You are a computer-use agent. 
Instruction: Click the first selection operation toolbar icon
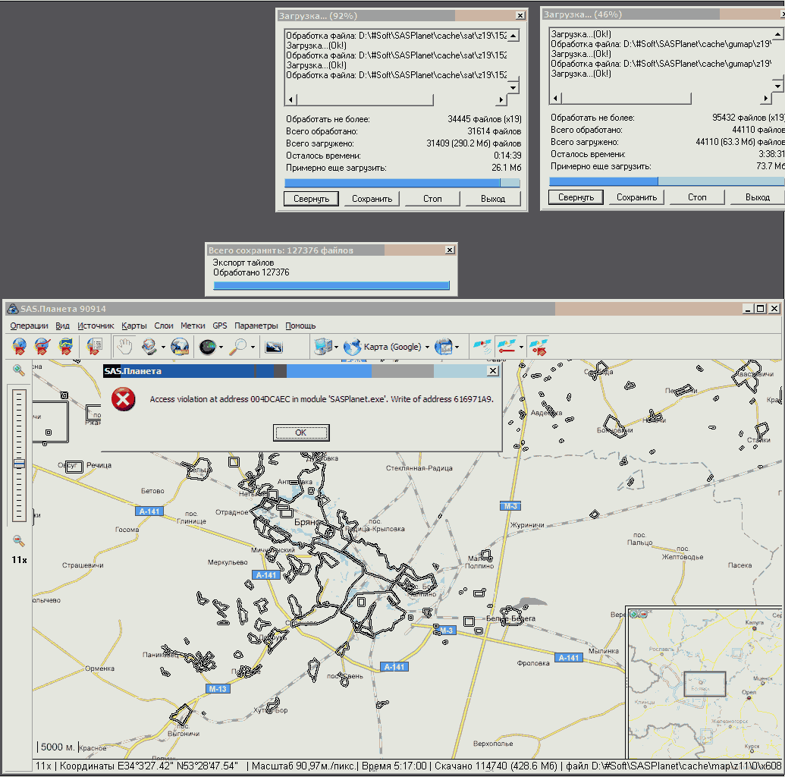click(20, 347)
